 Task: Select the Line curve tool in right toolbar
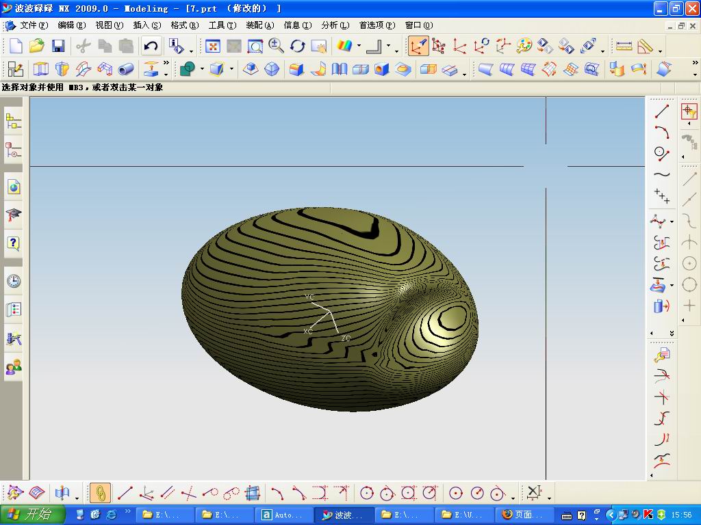(x=662, y=111)
